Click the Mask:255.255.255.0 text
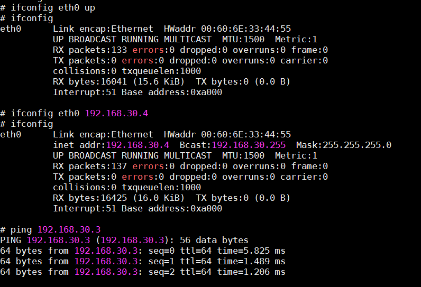Screen dimensions: 421x287 (344, 145)
